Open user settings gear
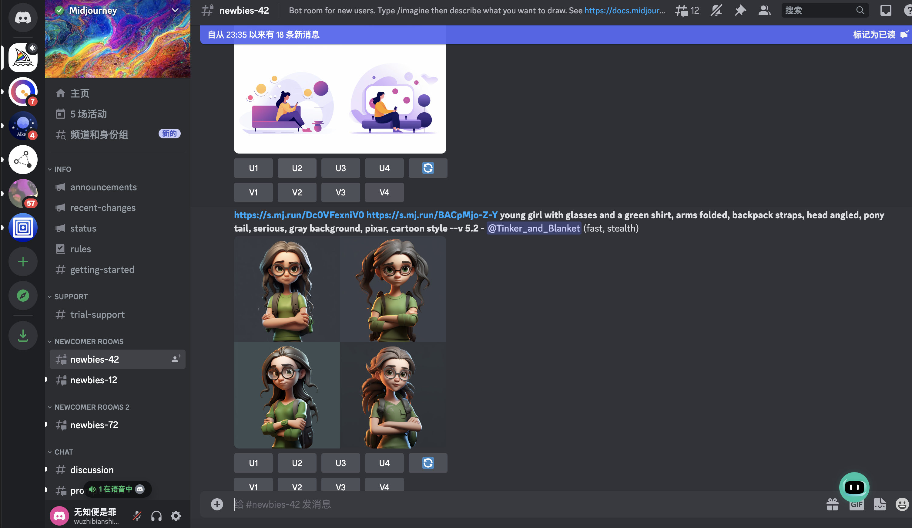Viewport: 912px width, 528px height. click(176, 516)
